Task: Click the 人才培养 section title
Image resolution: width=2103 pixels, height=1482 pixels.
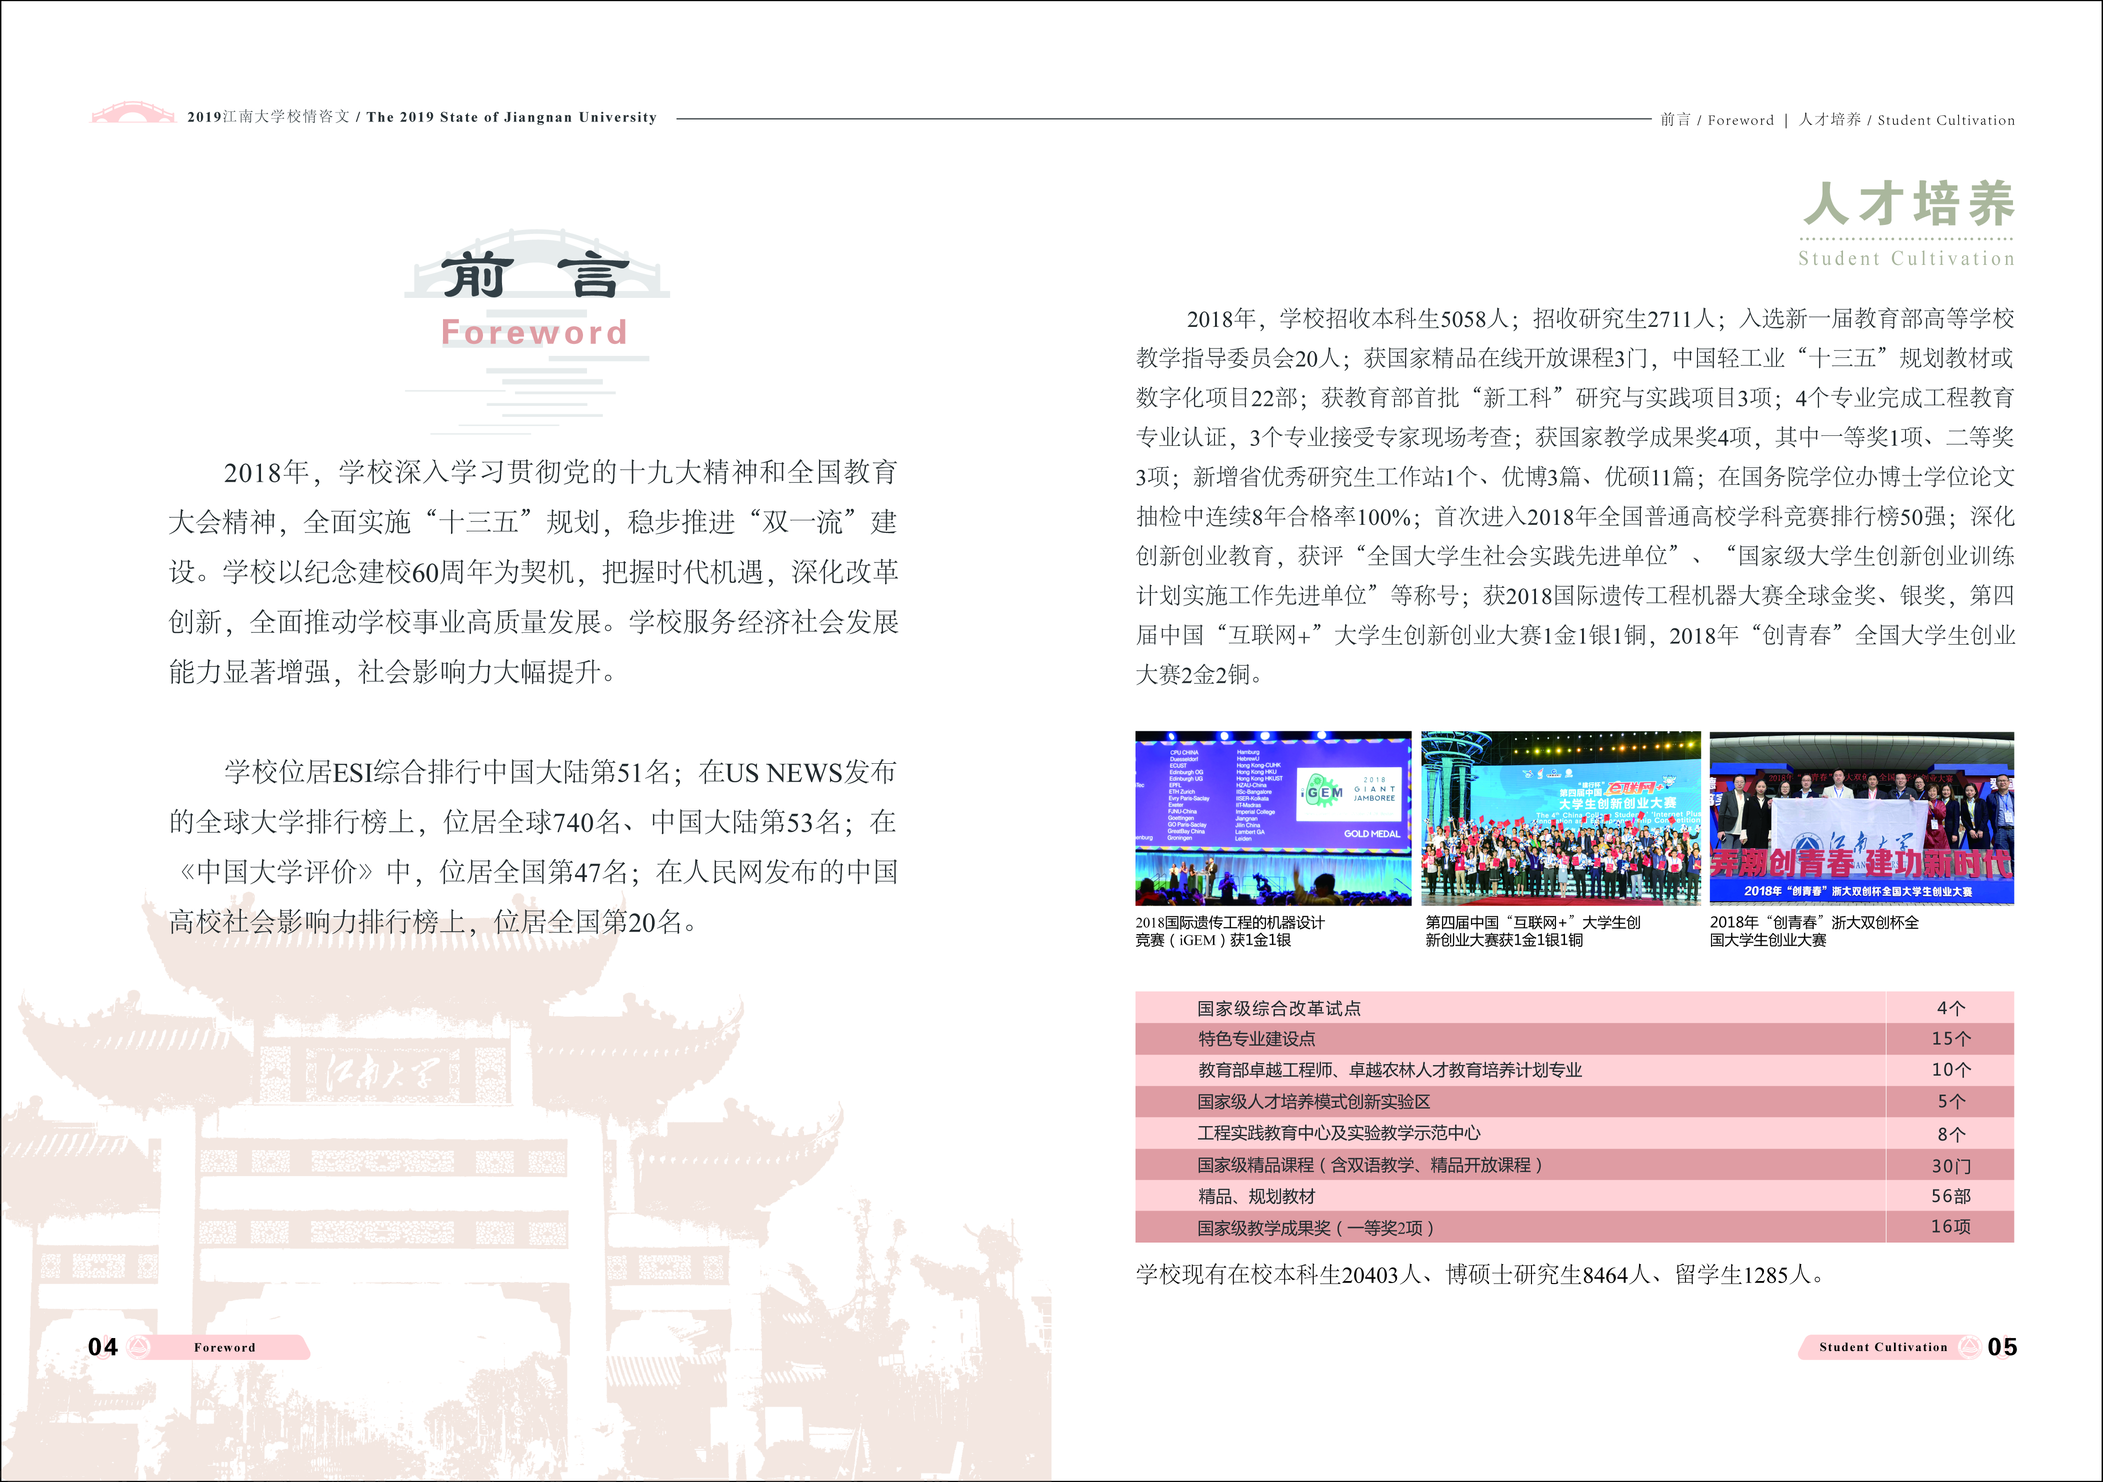Action: [1909, 204]
